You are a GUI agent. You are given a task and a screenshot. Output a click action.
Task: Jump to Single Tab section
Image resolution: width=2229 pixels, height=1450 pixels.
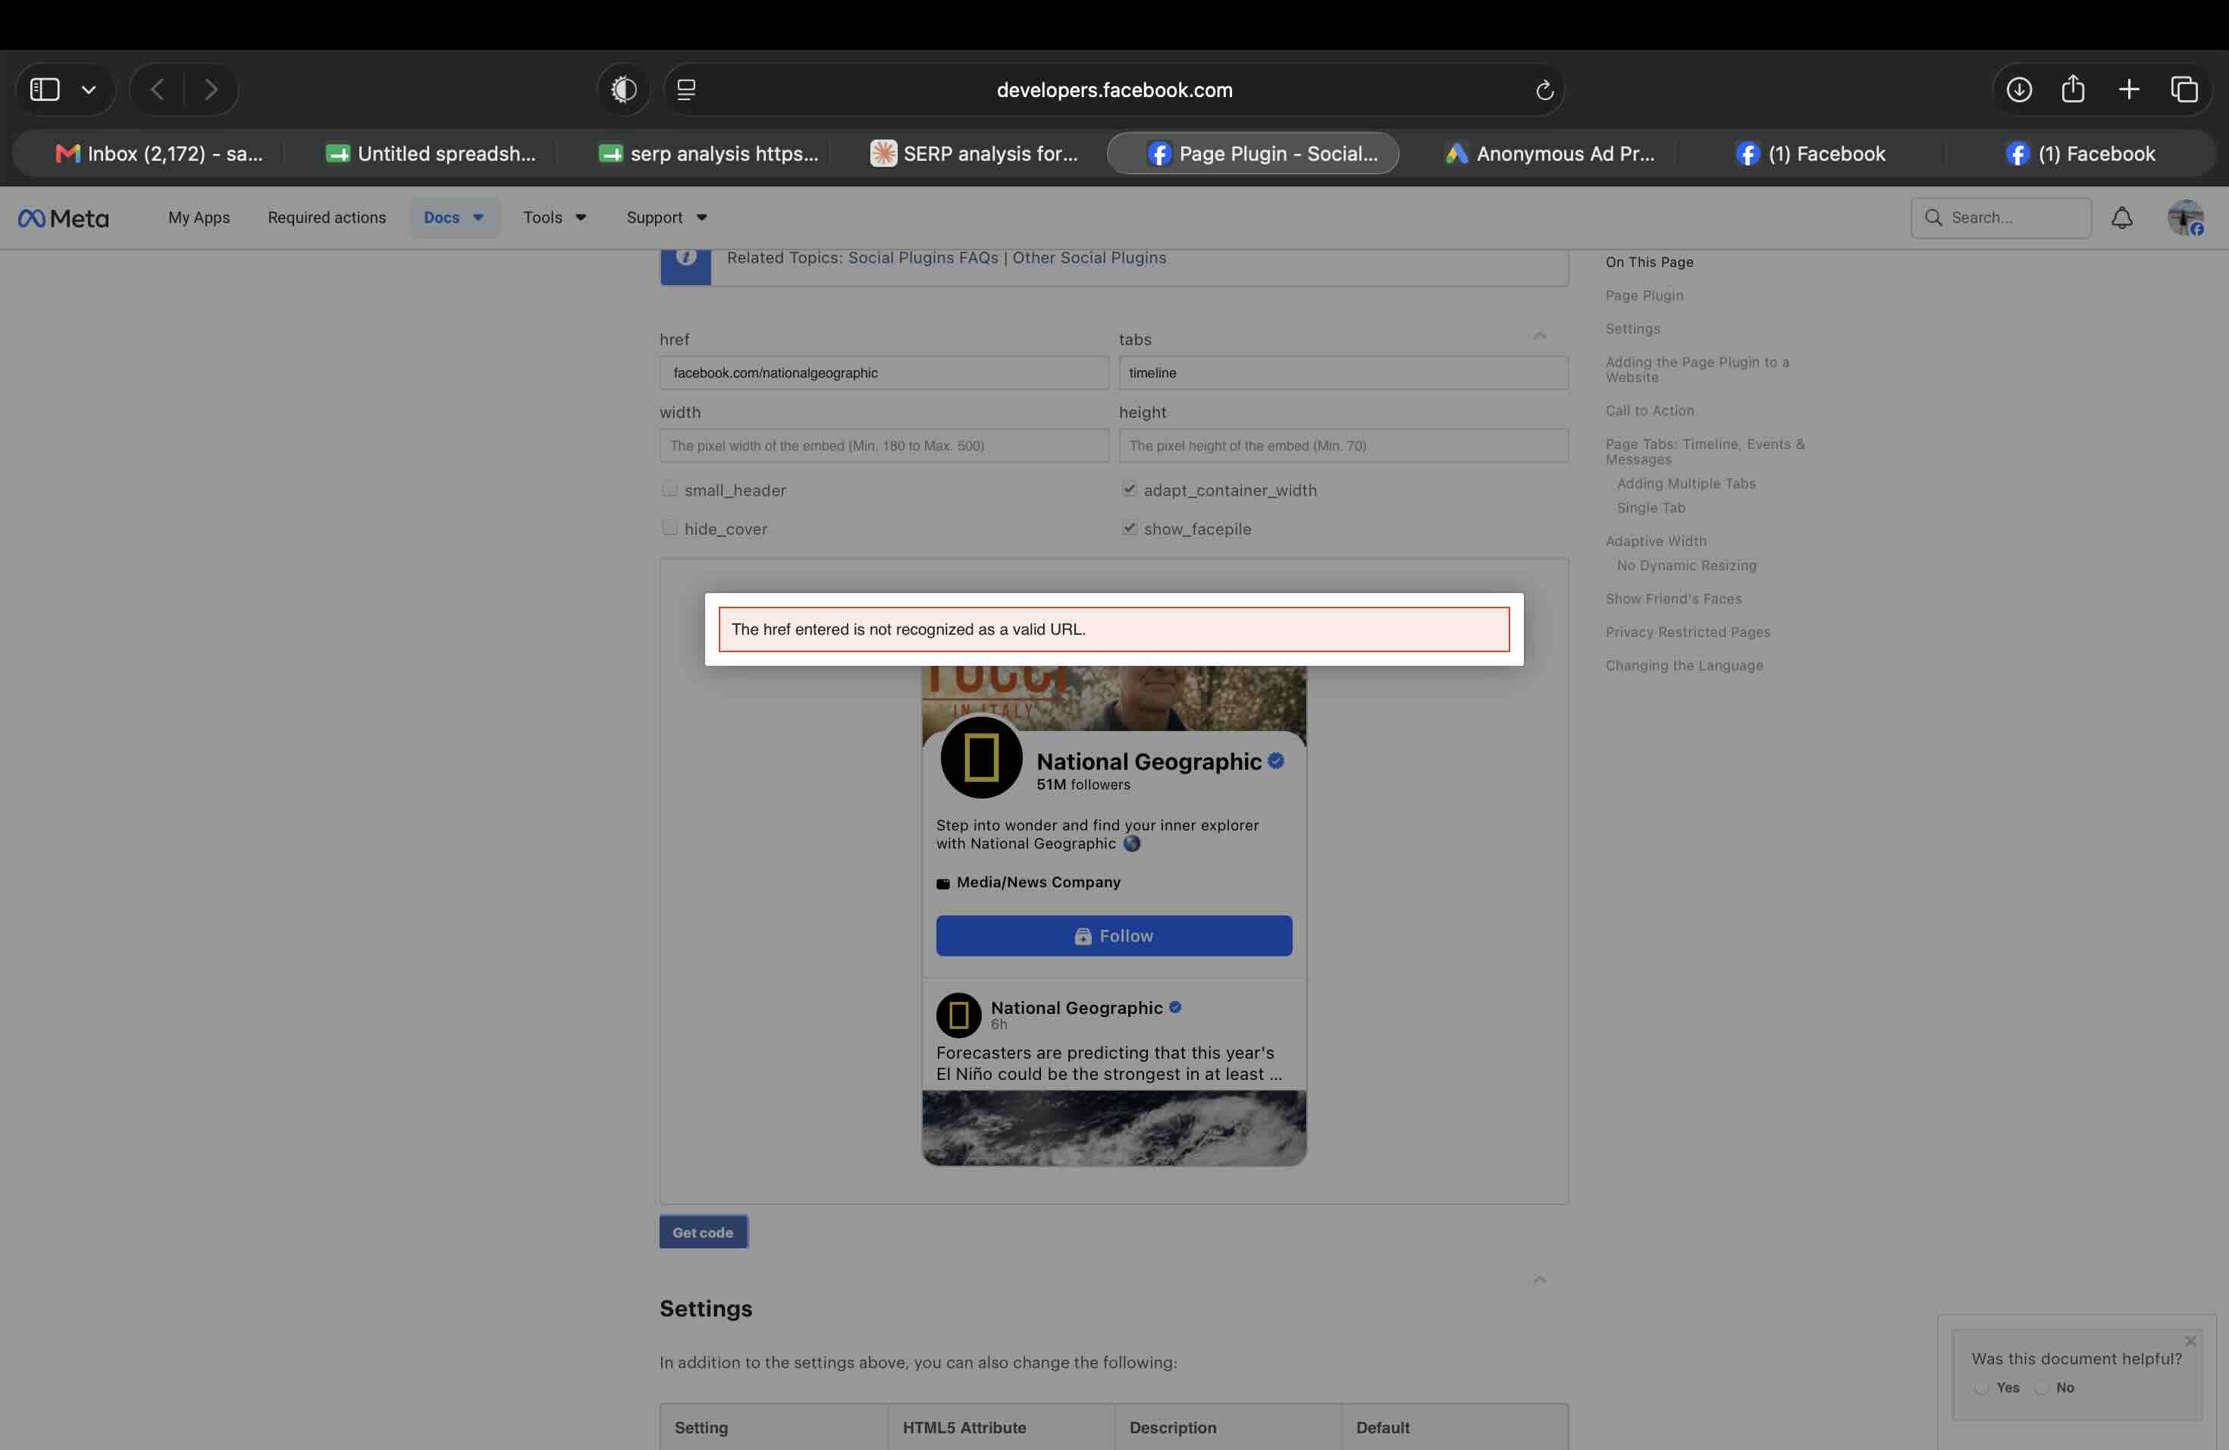(x=1651, y=507)
